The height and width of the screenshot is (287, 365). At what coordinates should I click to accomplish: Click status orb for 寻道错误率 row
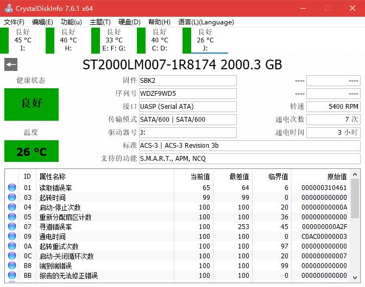coord(12,226)
